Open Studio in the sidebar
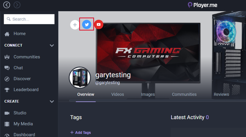The width and height of the screenshot is (246, 137). coord(20,113)
